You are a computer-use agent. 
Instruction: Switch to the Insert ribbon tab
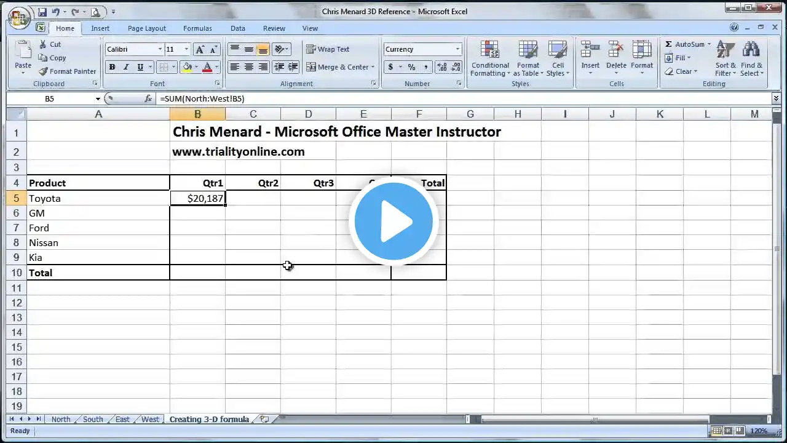[100, 28]
